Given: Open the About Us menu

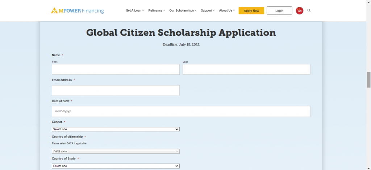Looking at the screenshot, I should click(x=227, y=10).
